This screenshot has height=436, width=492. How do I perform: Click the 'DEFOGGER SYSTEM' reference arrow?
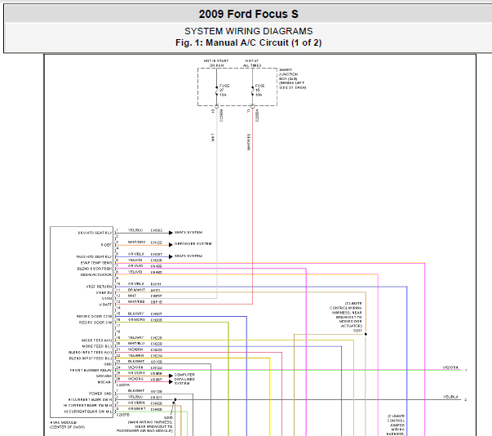pos(171,244)
